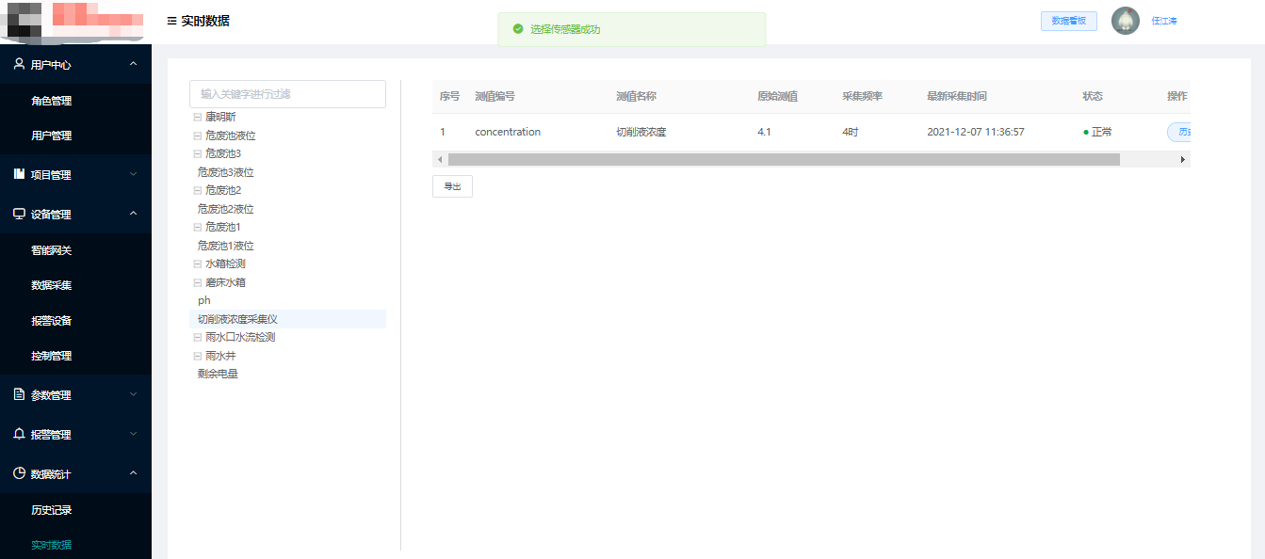Screen dimensions: 1265x559
Task: Click the 设备管理 monitor icon
Action: [19, 214]
